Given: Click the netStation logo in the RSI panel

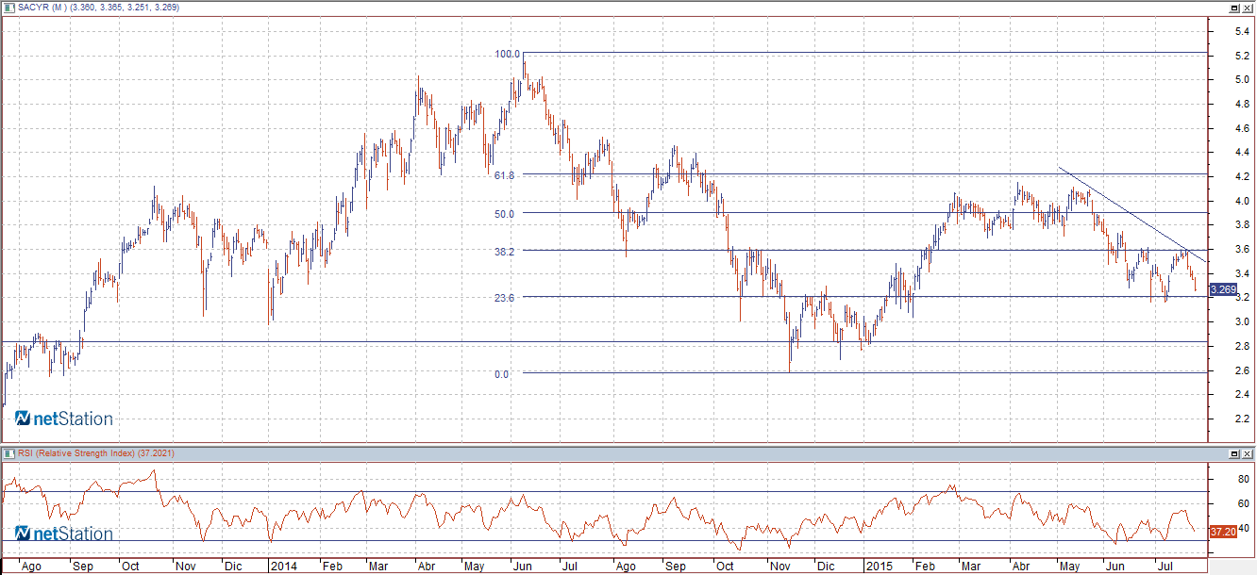Looking at the screenshot, I should click(x=64, y=534).
